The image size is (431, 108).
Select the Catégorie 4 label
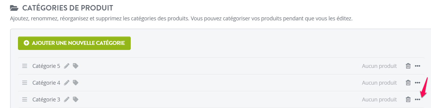[x=46, y=83]
